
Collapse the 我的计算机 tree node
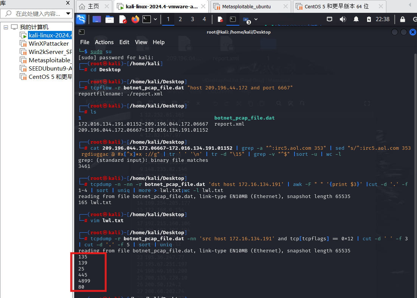pyautogui.click(x=6, y=27)
